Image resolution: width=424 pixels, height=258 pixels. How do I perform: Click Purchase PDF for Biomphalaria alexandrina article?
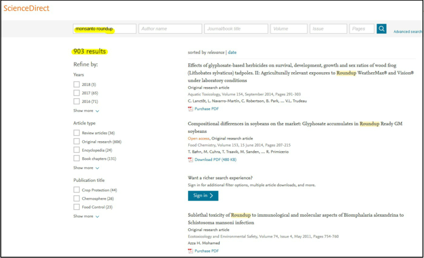(x=206, y=251)
